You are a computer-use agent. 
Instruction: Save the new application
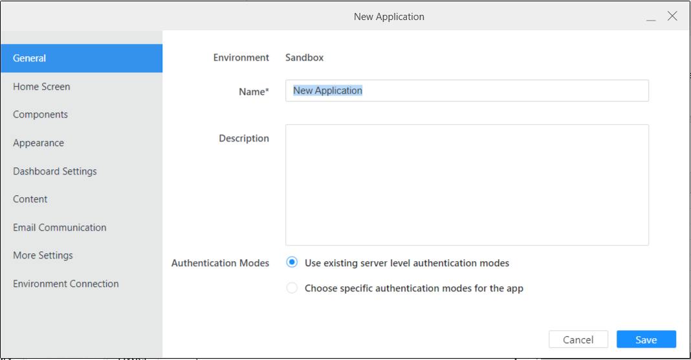[646, 340]
